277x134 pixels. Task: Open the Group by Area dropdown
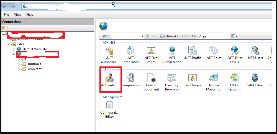tap(214, 36)
